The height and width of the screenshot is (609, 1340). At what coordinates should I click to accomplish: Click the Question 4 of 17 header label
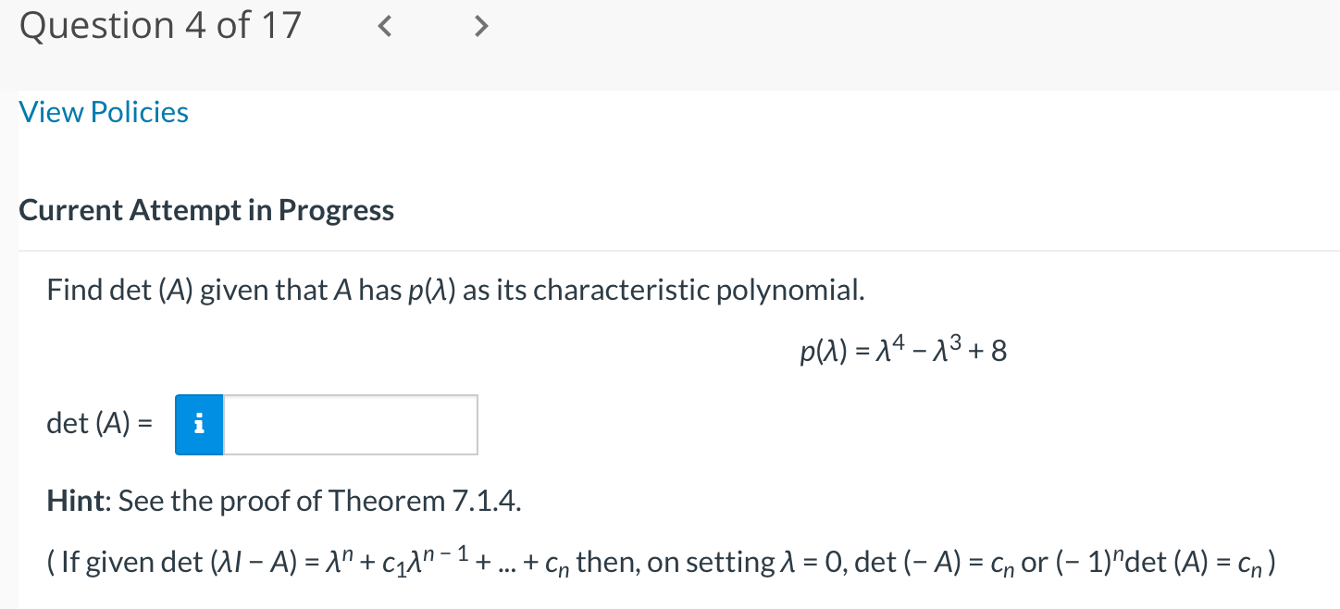[x=159, y=25]
